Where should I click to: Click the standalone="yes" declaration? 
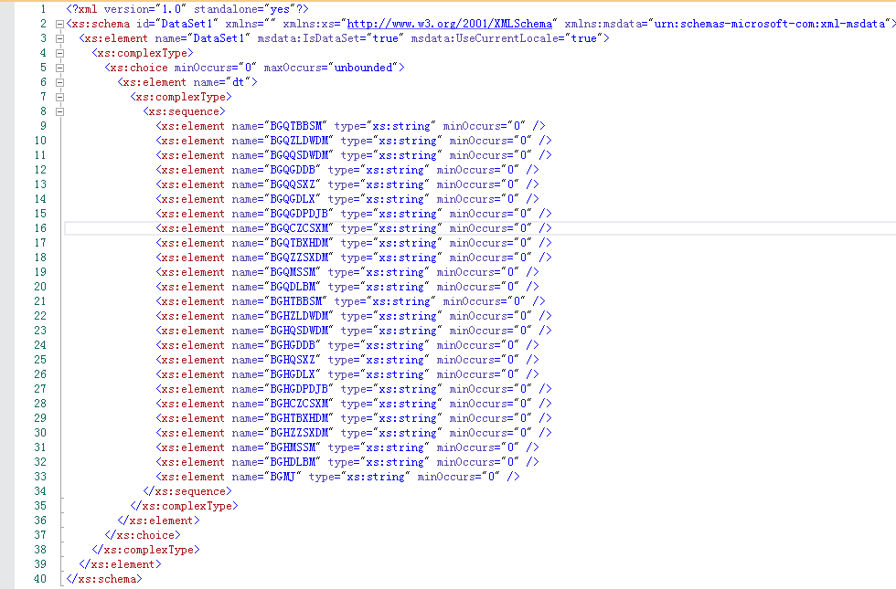point(245,9)
